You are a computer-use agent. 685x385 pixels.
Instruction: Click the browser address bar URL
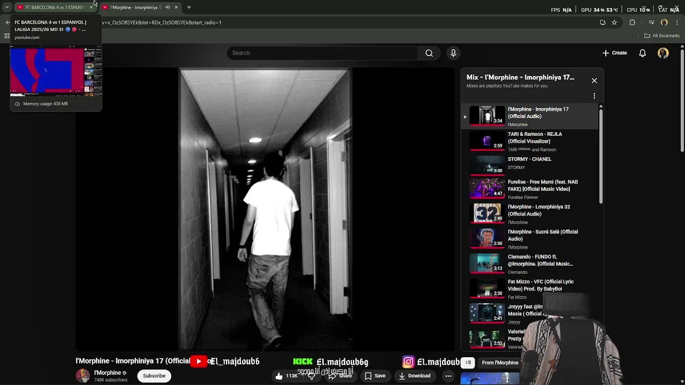[x=162, y=22]
